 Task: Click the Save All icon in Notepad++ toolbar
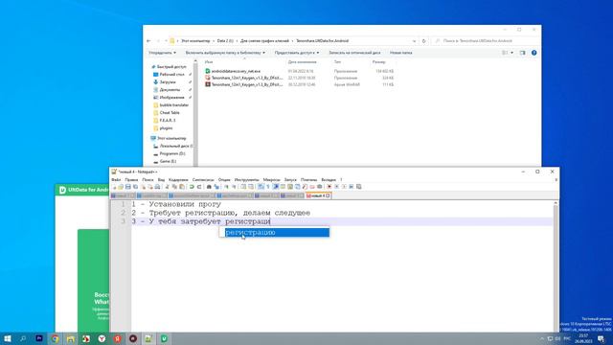[x=135, y=187]
